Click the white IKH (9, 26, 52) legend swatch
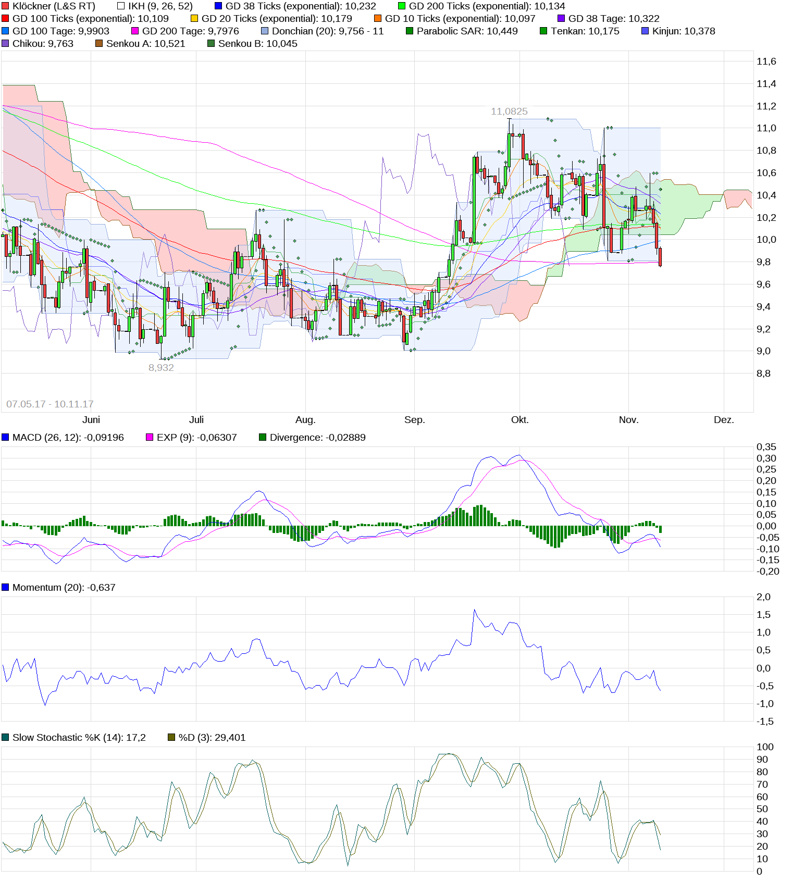Screen dimensions: 792x882 point(121,6)
